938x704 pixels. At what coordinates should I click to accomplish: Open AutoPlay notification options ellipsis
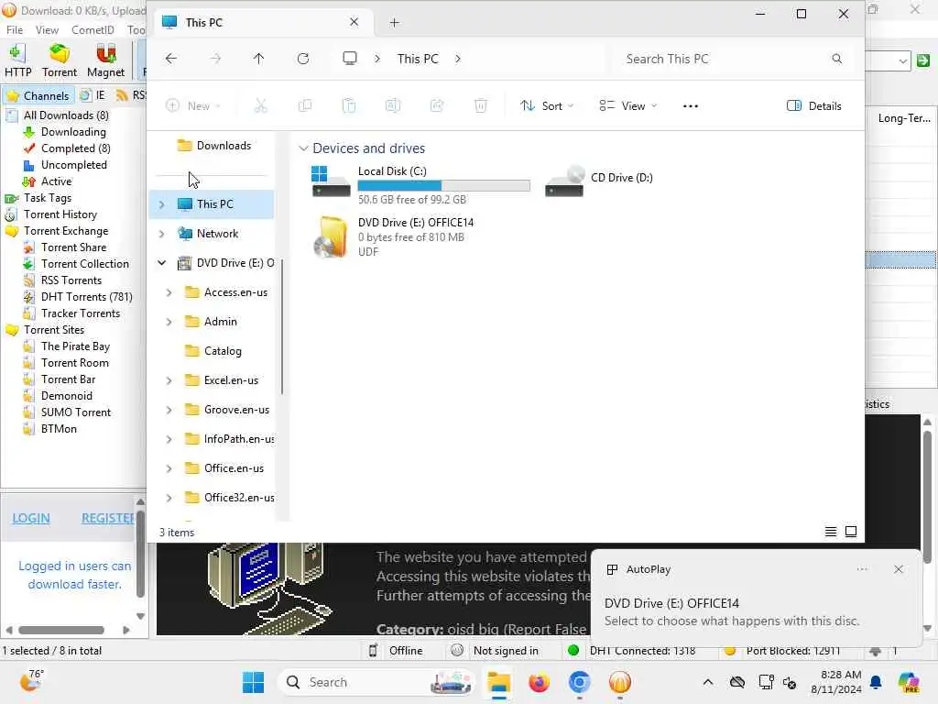point(862,569)
